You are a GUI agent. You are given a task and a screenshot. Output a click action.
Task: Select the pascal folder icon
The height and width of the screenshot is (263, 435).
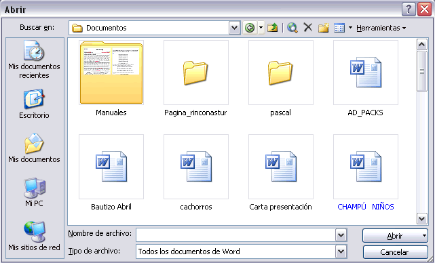(x=281, y=73)
